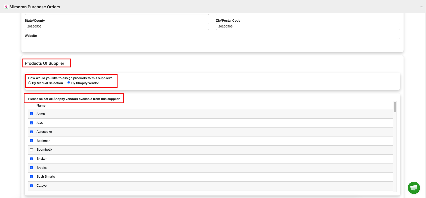
Task: Click the Mimoran Purchase Orders title
Action: 35,7
